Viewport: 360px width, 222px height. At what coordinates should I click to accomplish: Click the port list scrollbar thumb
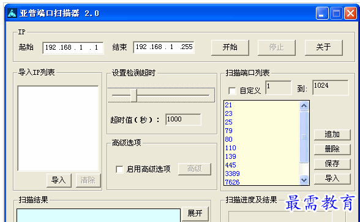pyautogui.click(x=304, y=137)
